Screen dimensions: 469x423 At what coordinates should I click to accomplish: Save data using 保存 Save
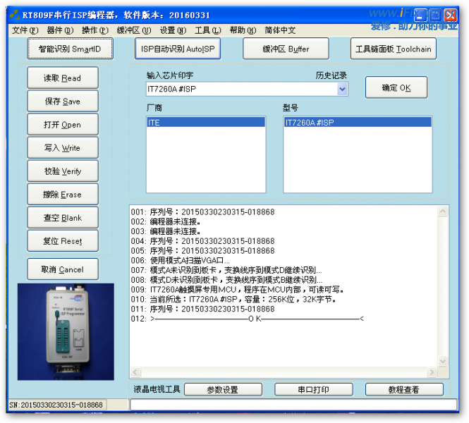tap(63, 101)
